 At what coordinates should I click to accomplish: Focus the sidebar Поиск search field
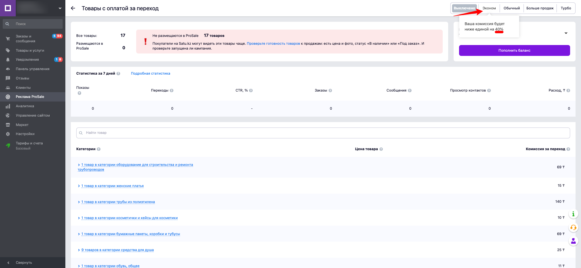pos(33,24)
